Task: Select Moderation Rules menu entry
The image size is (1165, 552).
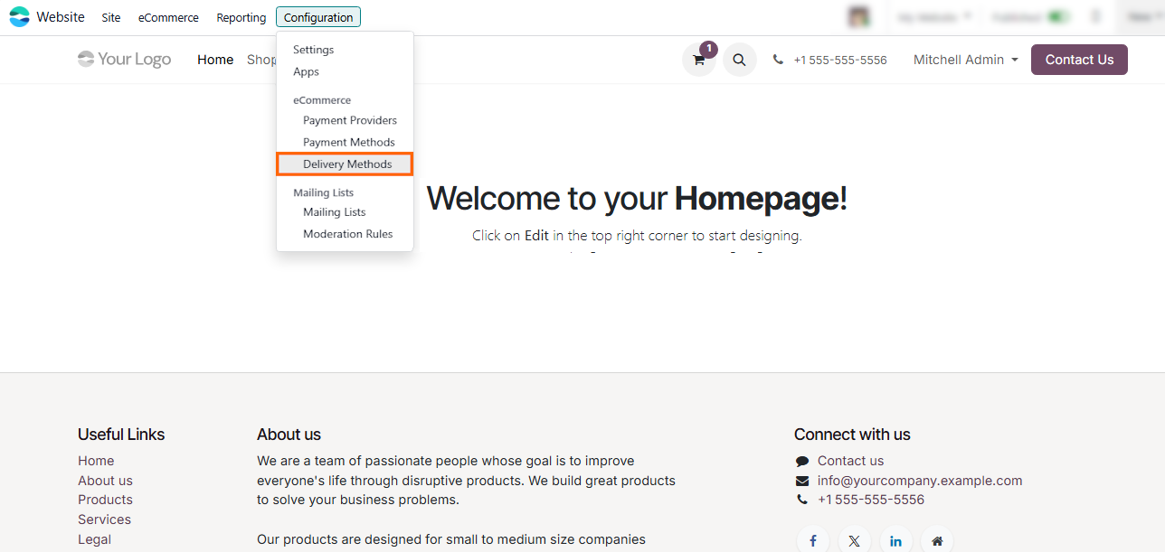Action: [348, 234]
